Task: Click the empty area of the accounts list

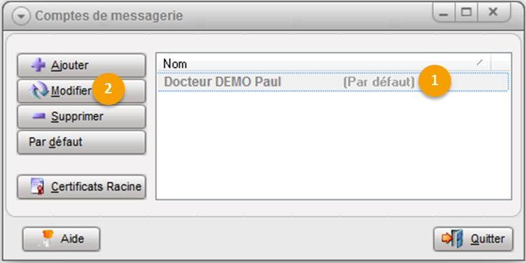Action: click(333, 144)
